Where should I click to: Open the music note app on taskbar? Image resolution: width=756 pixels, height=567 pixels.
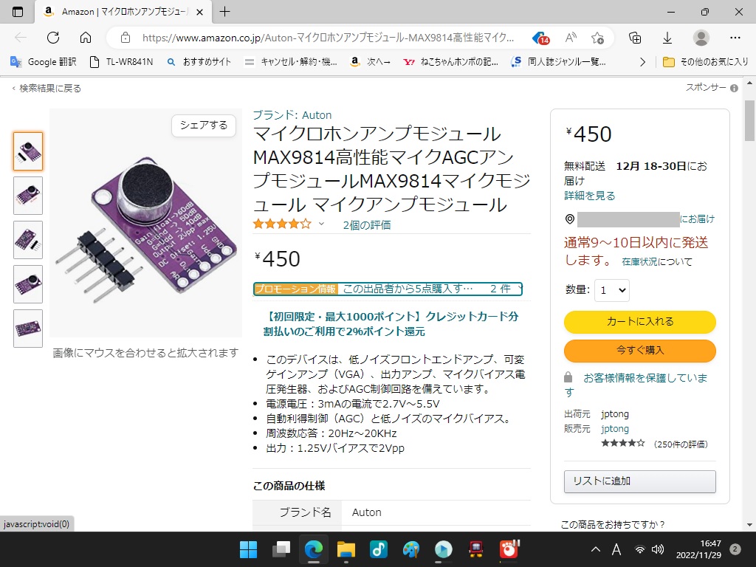(x=379, y=549)
